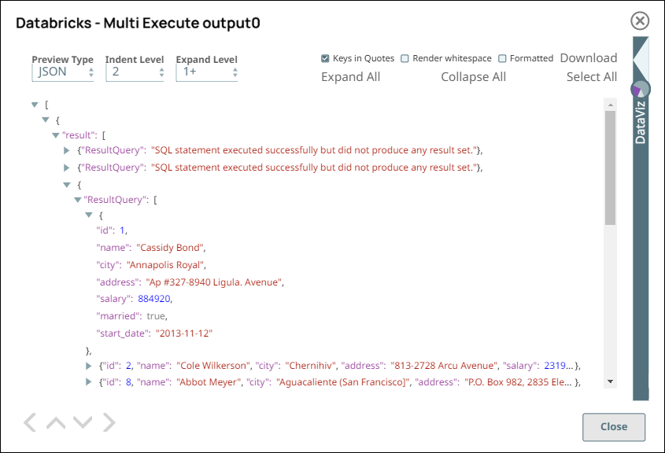The height and width of the screenshot is (453, 665).
Task: Close the output preview with X icon
Action: pos(641,21)
